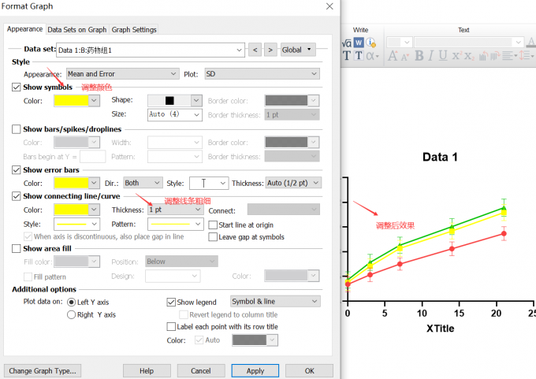
Task: Click the Bold formatting icon
Action: (x=419, y=56)
